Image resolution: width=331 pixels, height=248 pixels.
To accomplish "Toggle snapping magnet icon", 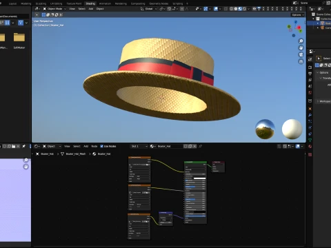I will point(169,9).
